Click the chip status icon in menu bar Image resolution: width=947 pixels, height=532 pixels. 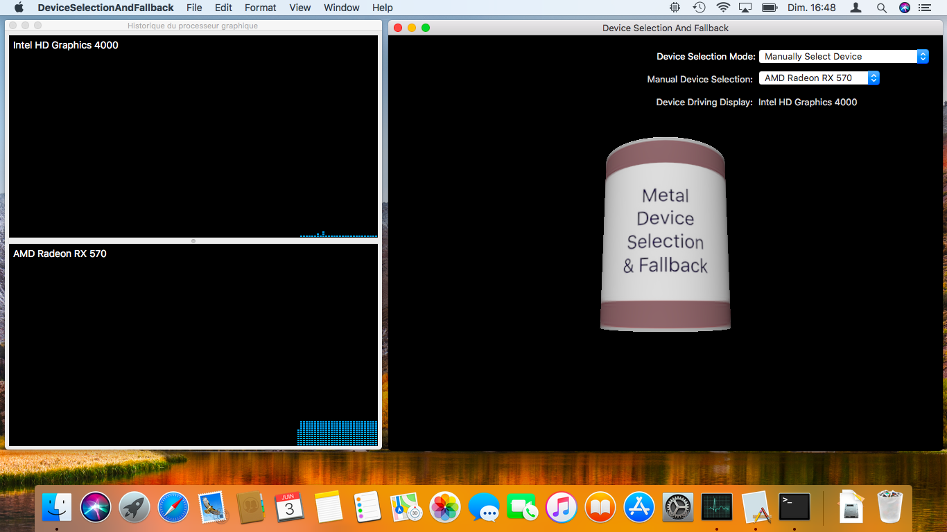pos(675,8)
